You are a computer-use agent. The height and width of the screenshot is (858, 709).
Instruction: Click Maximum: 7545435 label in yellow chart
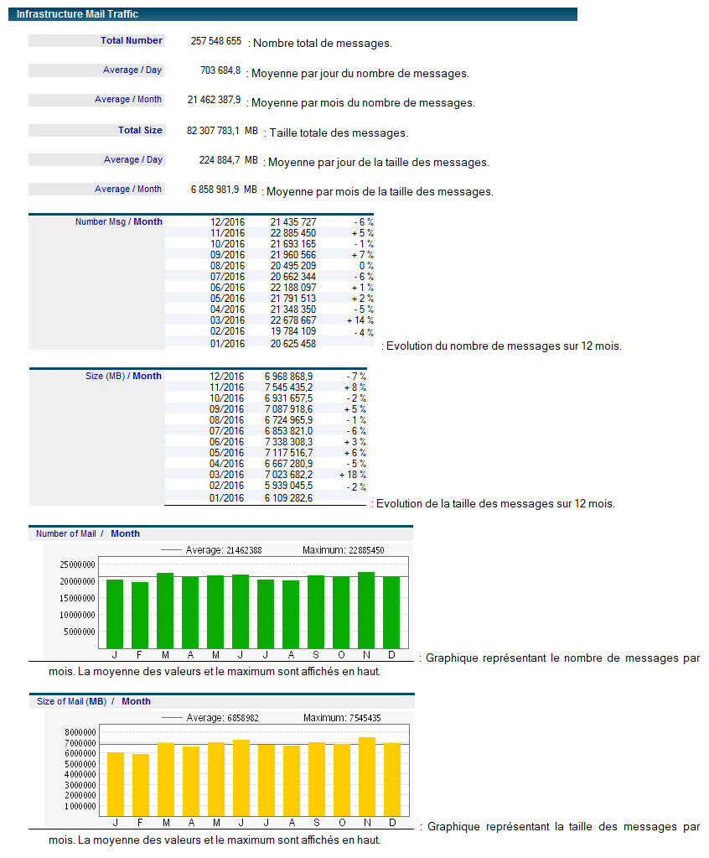[342, 718]
